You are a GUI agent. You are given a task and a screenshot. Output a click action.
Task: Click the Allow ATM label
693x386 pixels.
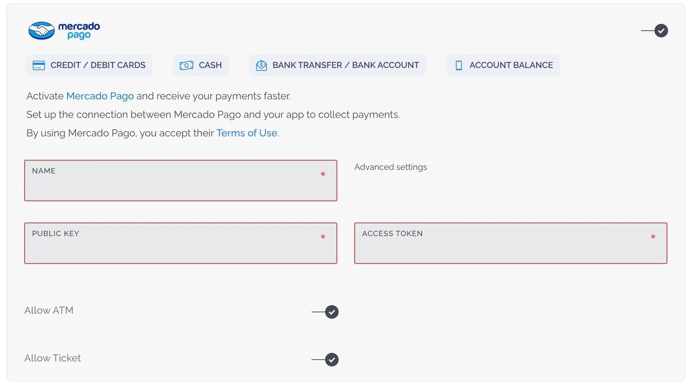coord(49,311)
